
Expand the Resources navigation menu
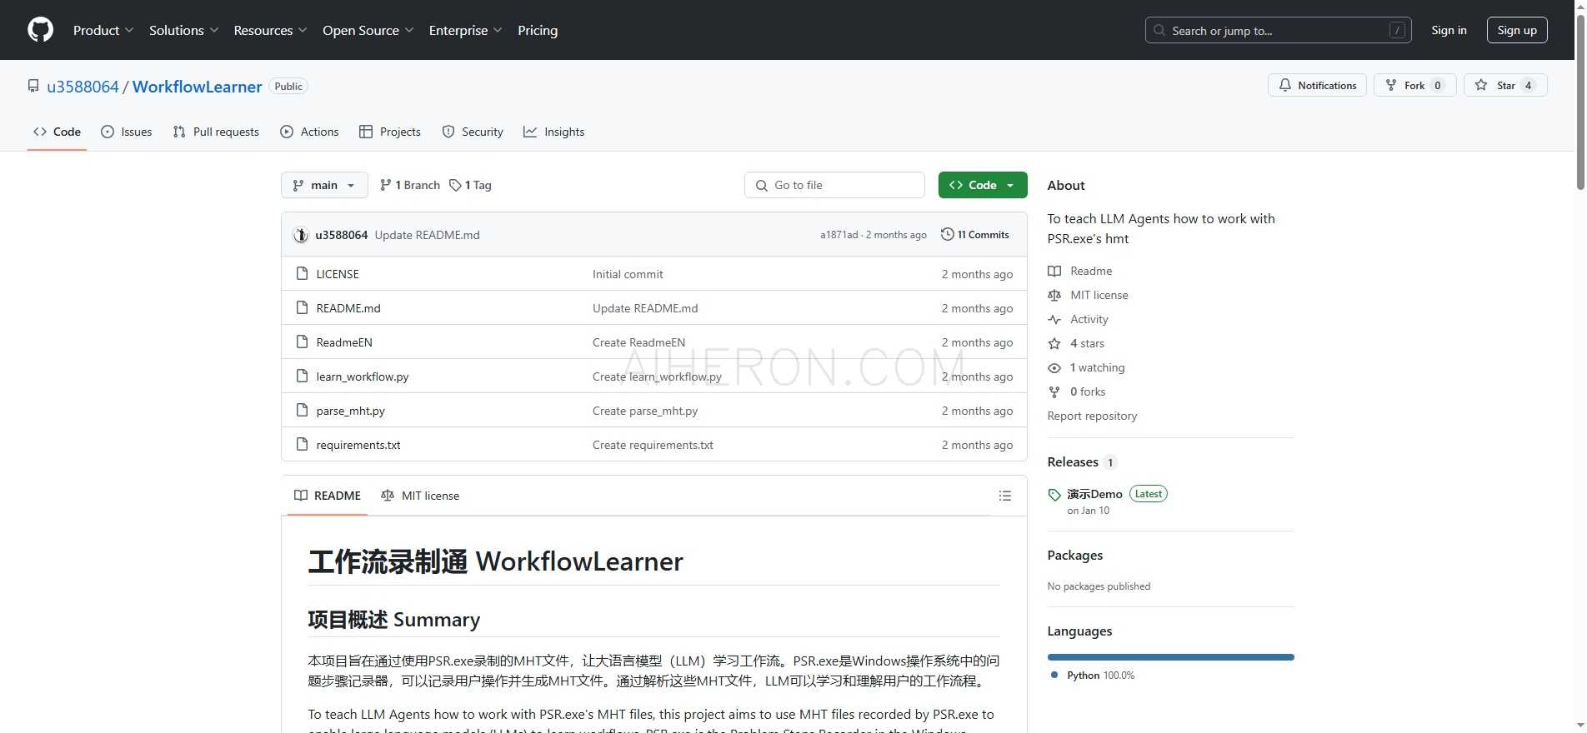pyautogui.click(x=270, y=30)
